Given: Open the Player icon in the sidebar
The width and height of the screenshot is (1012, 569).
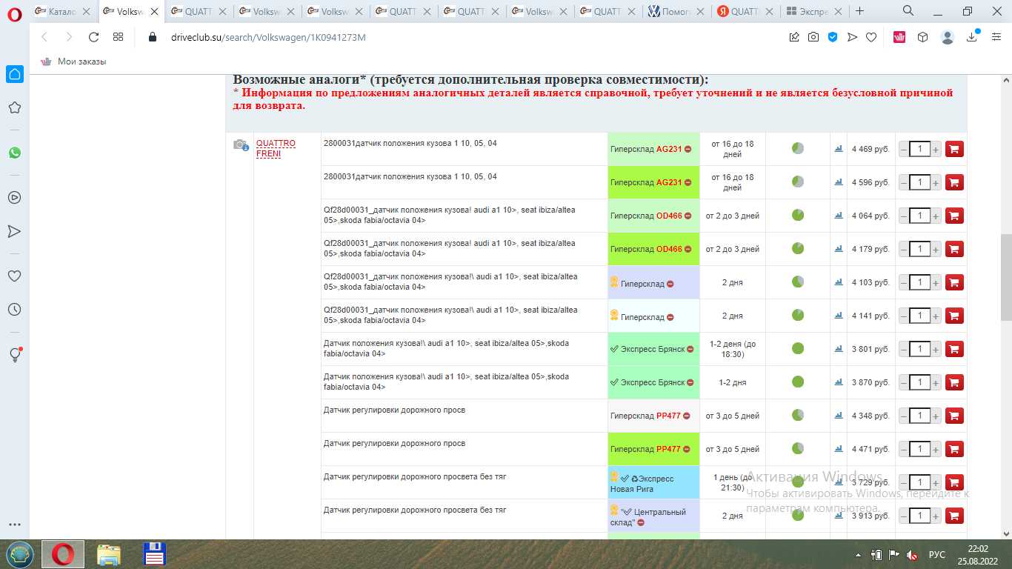Looking at the screenshot, I should [x=14, y=197].
